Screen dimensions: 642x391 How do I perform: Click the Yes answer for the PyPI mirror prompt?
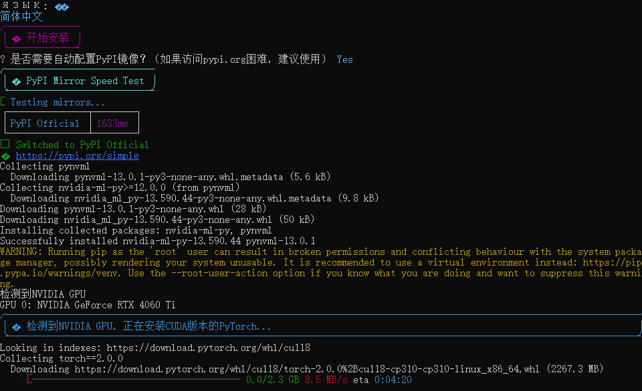[x=344, y=59]
